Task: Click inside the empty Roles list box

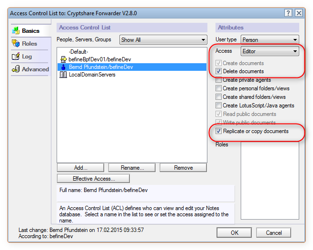Action: pos(270,181)
